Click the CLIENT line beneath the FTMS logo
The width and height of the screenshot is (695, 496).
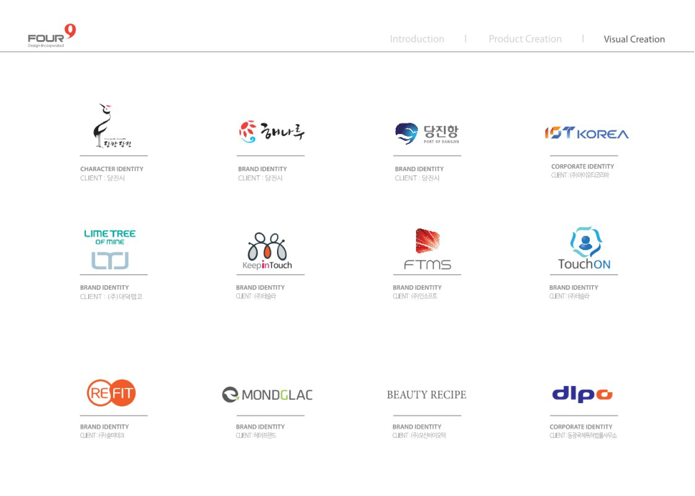pyautogui.click(x=415, y=296)
